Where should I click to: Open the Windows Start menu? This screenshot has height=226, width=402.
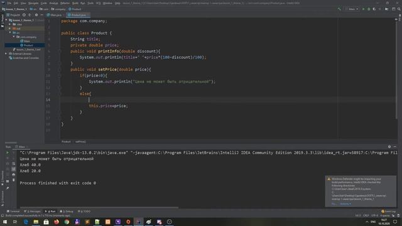click(4, 222)
